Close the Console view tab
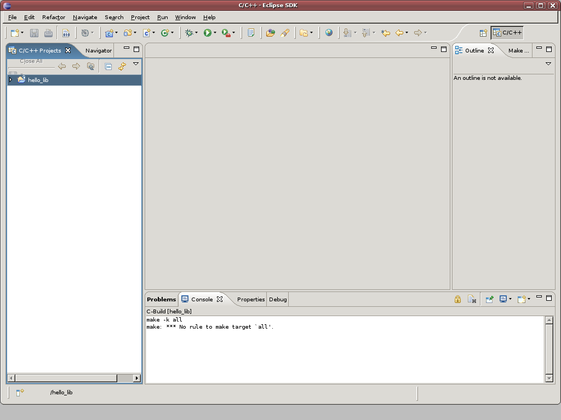The width and height of the screenshot is (561, 420). [x=220, y=299]
